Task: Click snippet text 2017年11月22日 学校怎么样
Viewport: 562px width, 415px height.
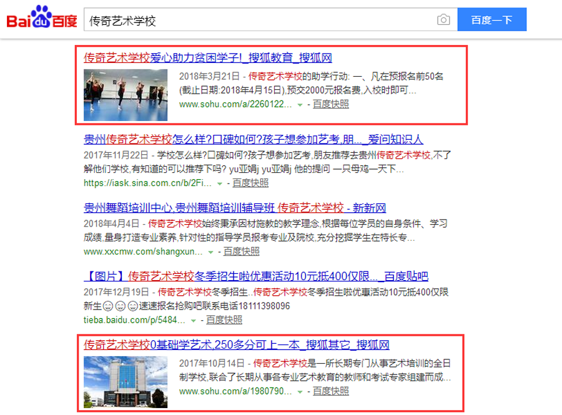Action: pyautogui.click(x=267, y=162)
